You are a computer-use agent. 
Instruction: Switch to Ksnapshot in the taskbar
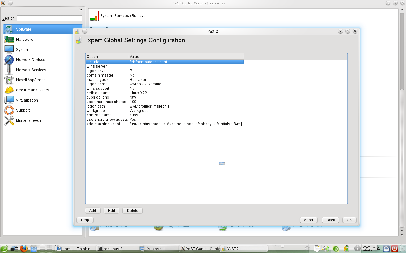click(158, 249)
